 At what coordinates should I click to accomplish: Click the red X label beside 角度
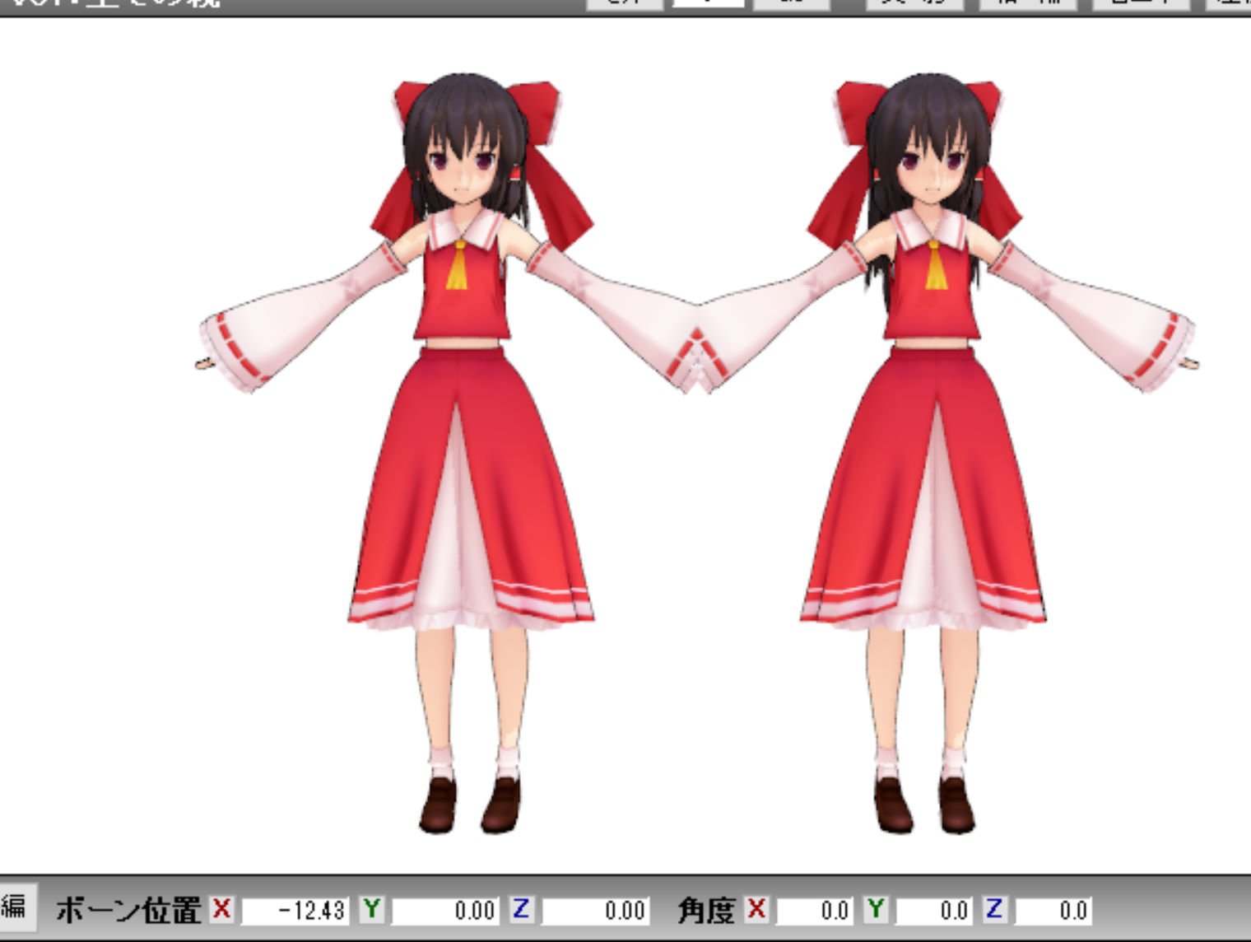[756, 909]
